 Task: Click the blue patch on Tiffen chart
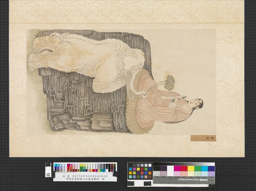211,168
